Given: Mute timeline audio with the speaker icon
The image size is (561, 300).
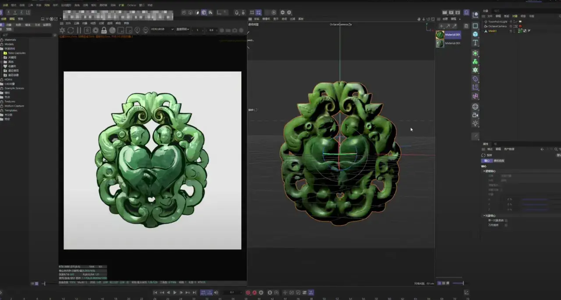Looking at the screenshot, I should coord(216,293).
